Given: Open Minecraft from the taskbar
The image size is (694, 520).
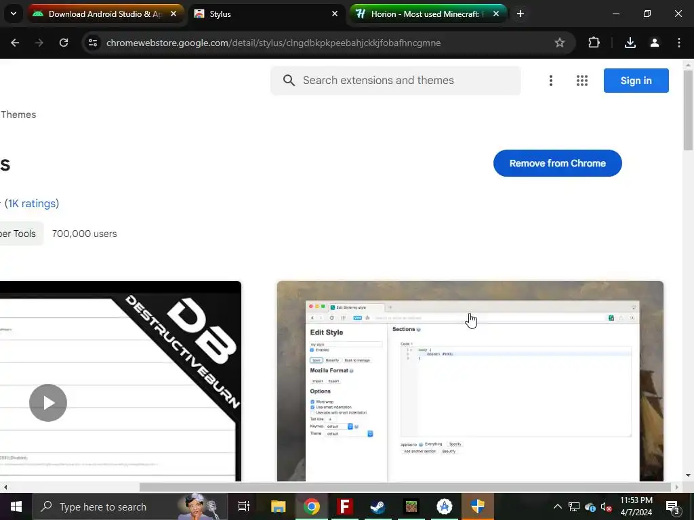Looking at the screenshot, I should (x=411, y=506).
